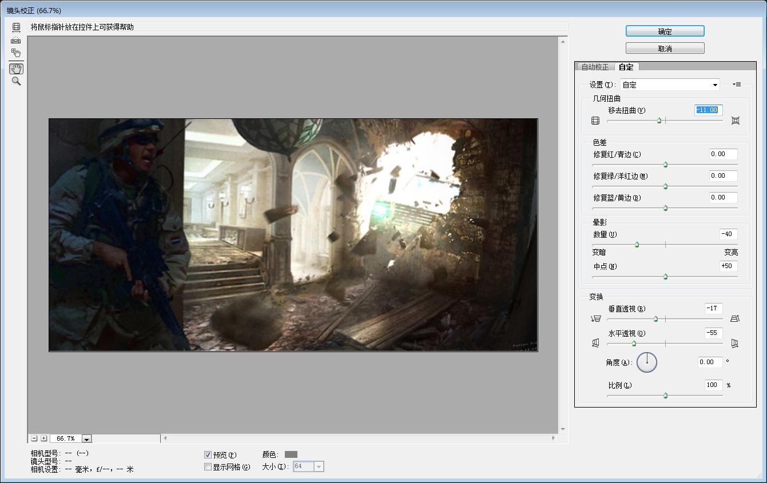Enable the 显示网格 show grid checkbox
The width and height of the screenshot is (767, 483).
pos(208,467)
